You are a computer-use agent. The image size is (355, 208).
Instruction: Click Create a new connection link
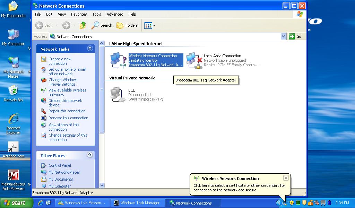60,61
